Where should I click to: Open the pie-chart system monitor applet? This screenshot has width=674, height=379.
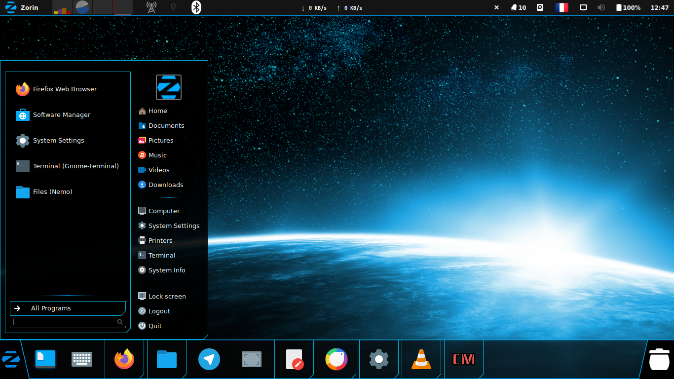point(82,7)
